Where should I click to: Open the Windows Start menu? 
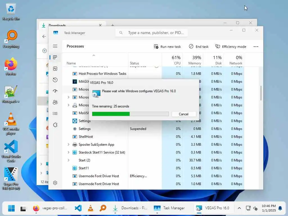click(x=11, y=208)
